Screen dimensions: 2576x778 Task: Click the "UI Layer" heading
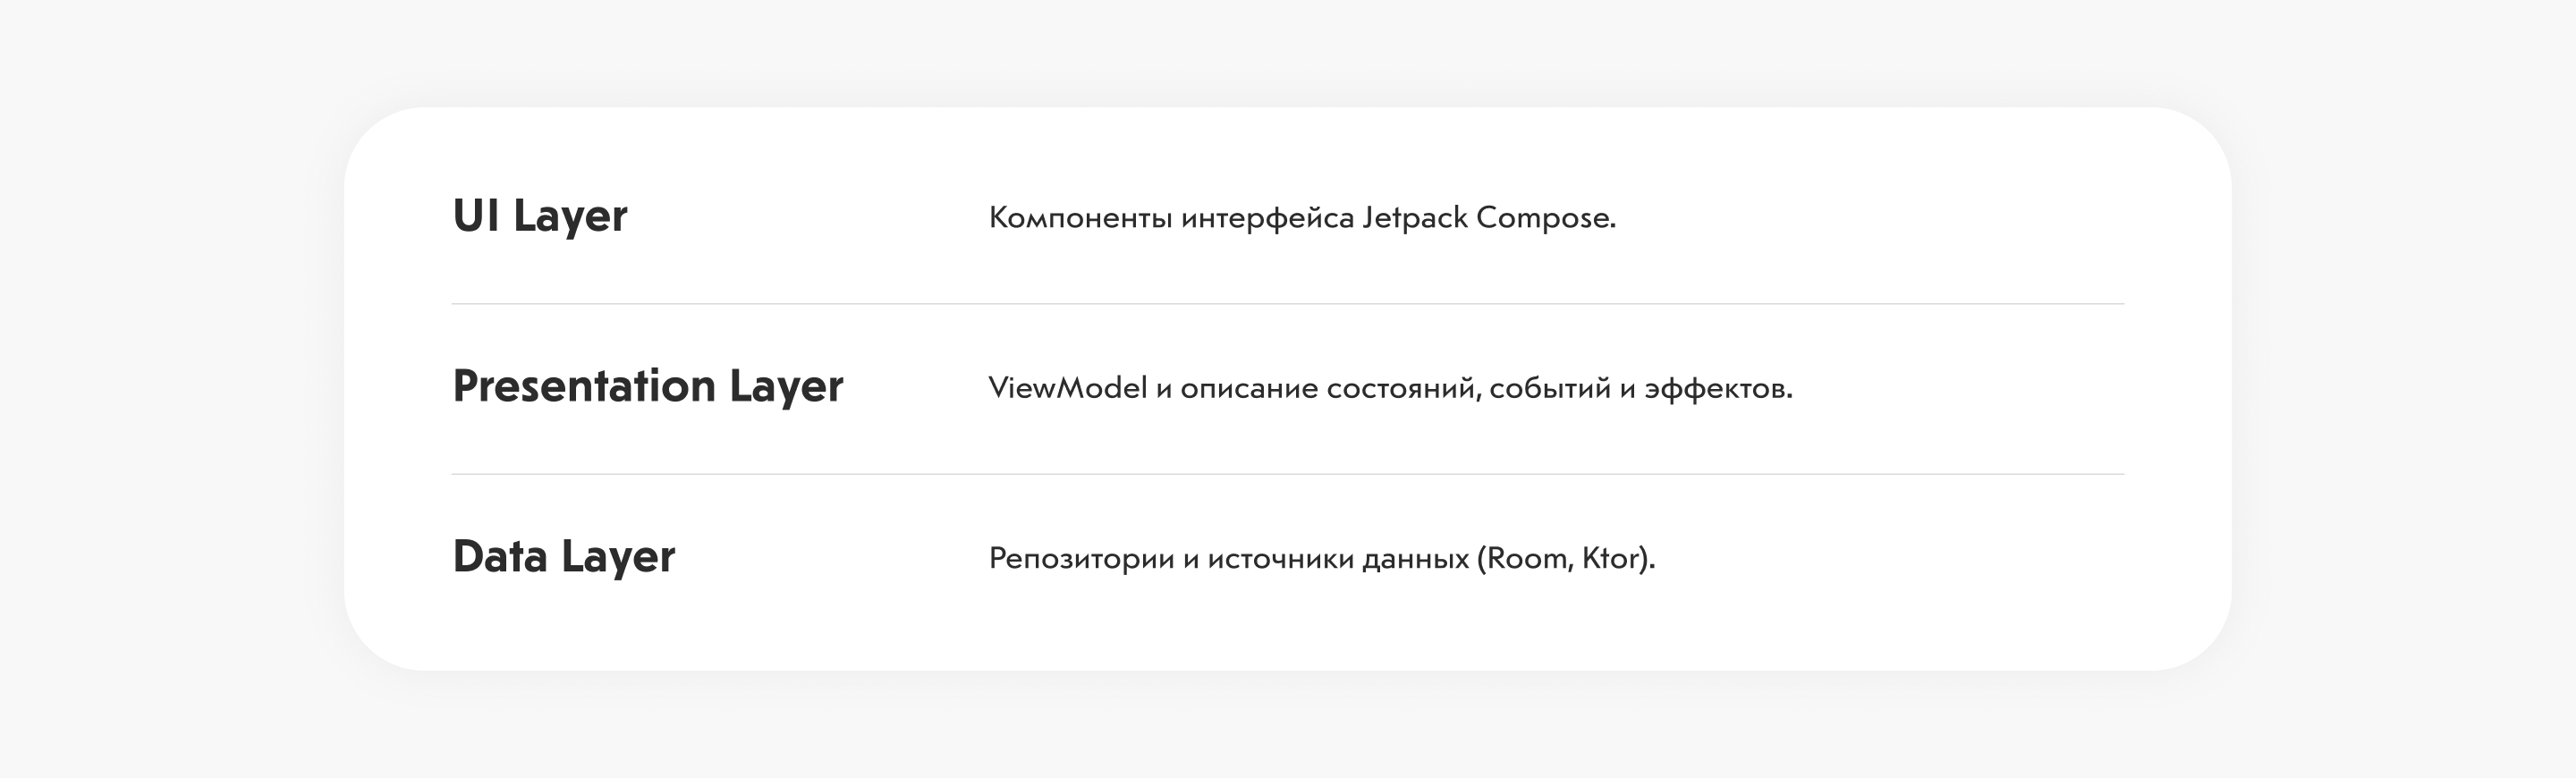pyautogui.click(x=540, y=216)
